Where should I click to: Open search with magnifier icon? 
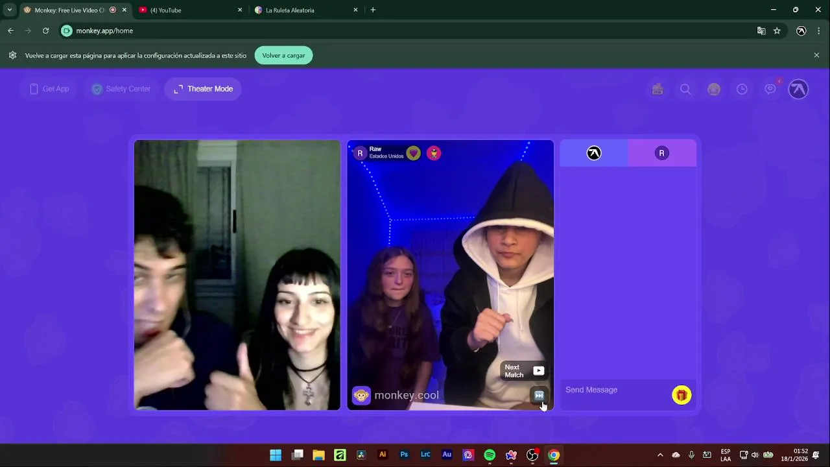(685, 90)
